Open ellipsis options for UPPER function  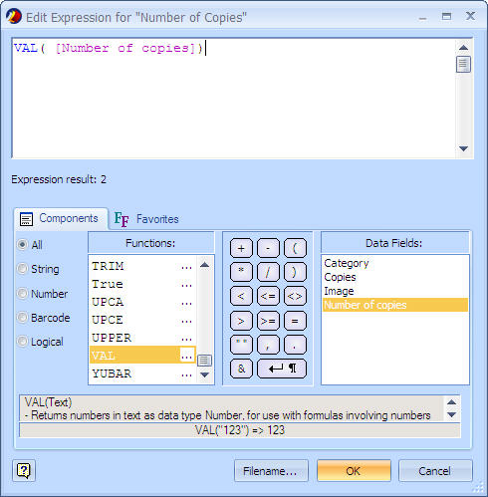coord(187,339)
